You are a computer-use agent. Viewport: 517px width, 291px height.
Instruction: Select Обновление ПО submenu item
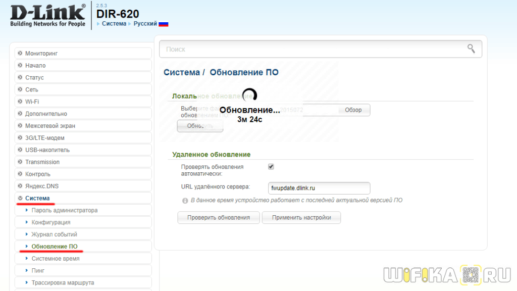click(83, 247)
